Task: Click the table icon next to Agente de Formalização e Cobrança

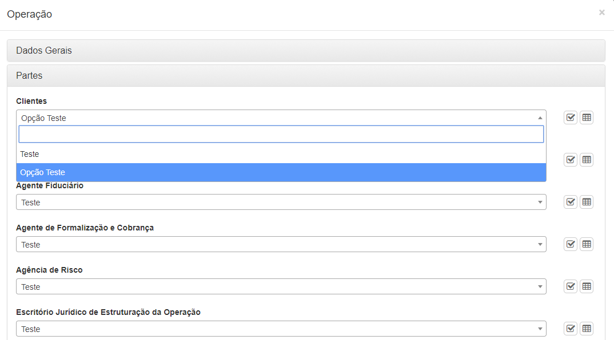Action: coord(587,244)
